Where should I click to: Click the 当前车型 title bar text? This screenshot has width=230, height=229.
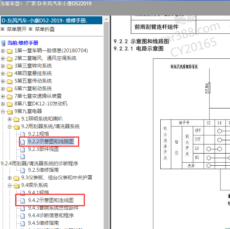(x=46, y=3)
